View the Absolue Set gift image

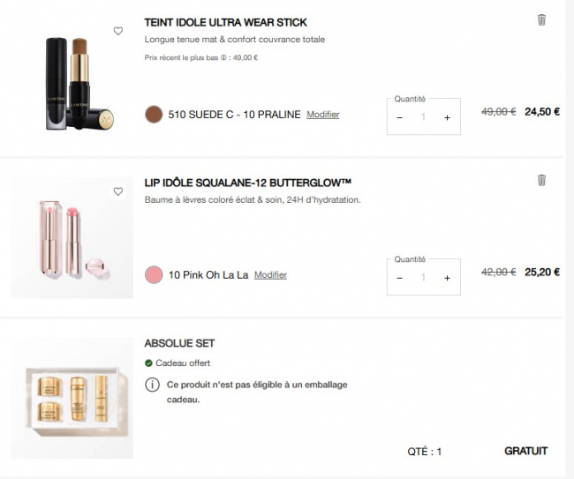click(x=72, y=398)
